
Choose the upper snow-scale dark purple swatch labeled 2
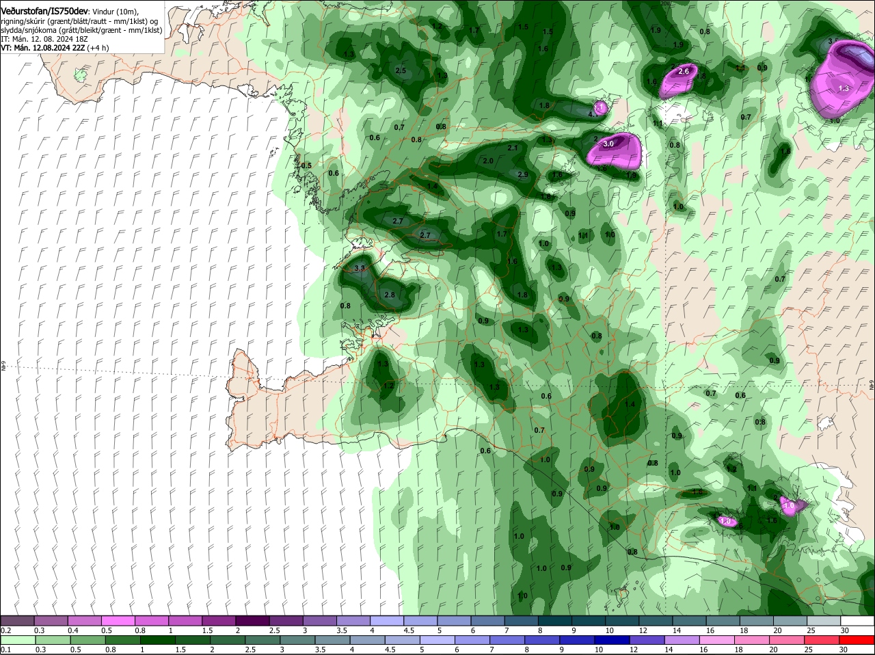pos(253,620)
